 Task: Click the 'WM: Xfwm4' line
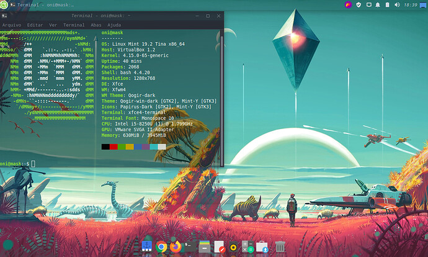pyautogui.click(x=114, y=89)
